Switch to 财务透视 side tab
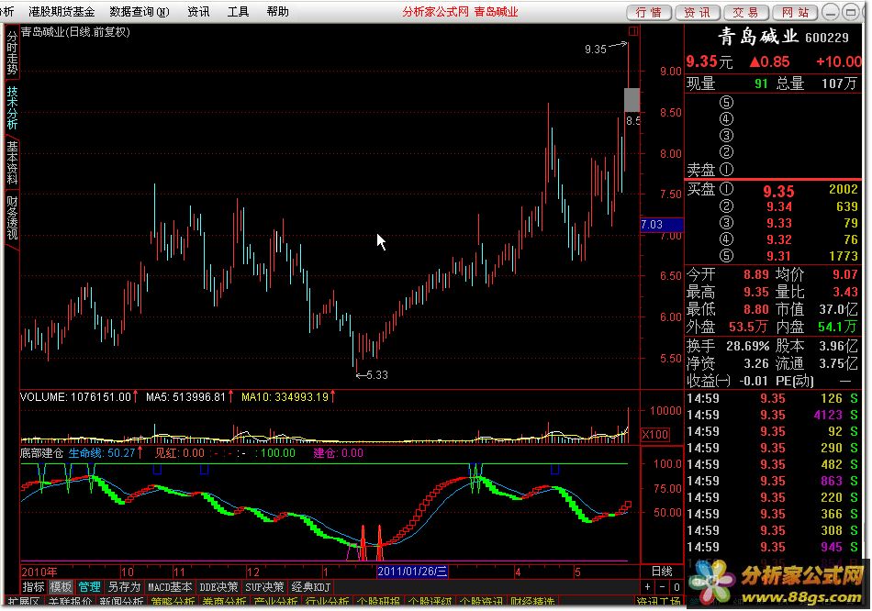Viewport: 872px width, 611px height. (12, 217)
